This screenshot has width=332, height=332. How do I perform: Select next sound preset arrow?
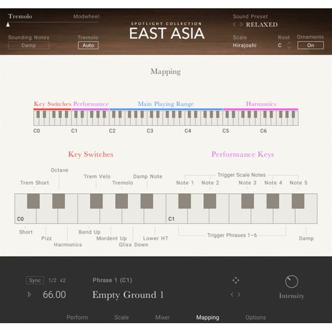(241, 24)
